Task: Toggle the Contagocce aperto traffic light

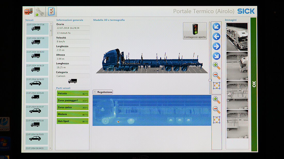Action: click(x=195, y=31)
